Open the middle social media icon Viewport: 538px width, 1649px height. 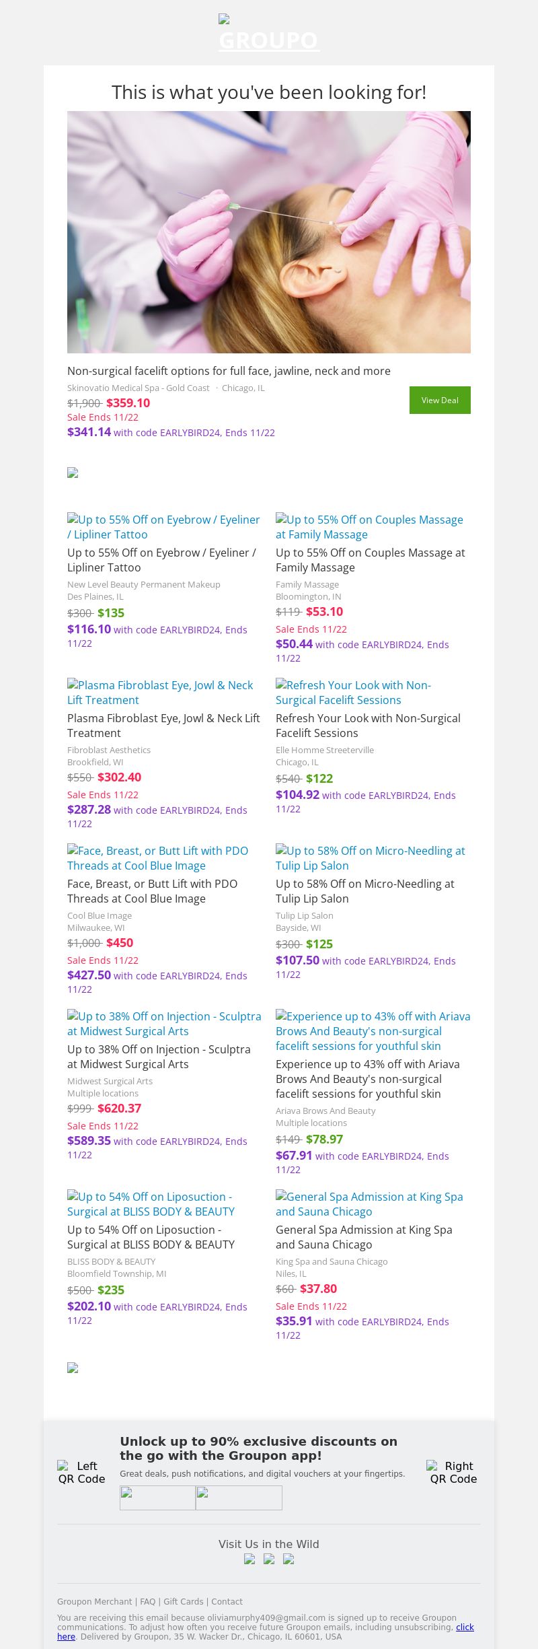tap(269, 1559)
